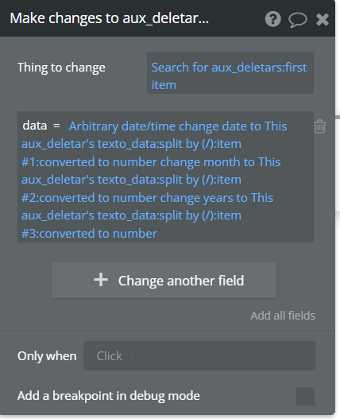340x419 pixels.
Task: Close the Make changes property panel
Action: tap(322, 20)
